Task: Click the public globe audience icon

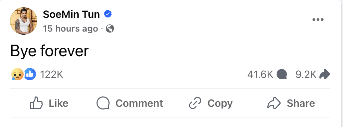Action: click(x=110, y=28)
